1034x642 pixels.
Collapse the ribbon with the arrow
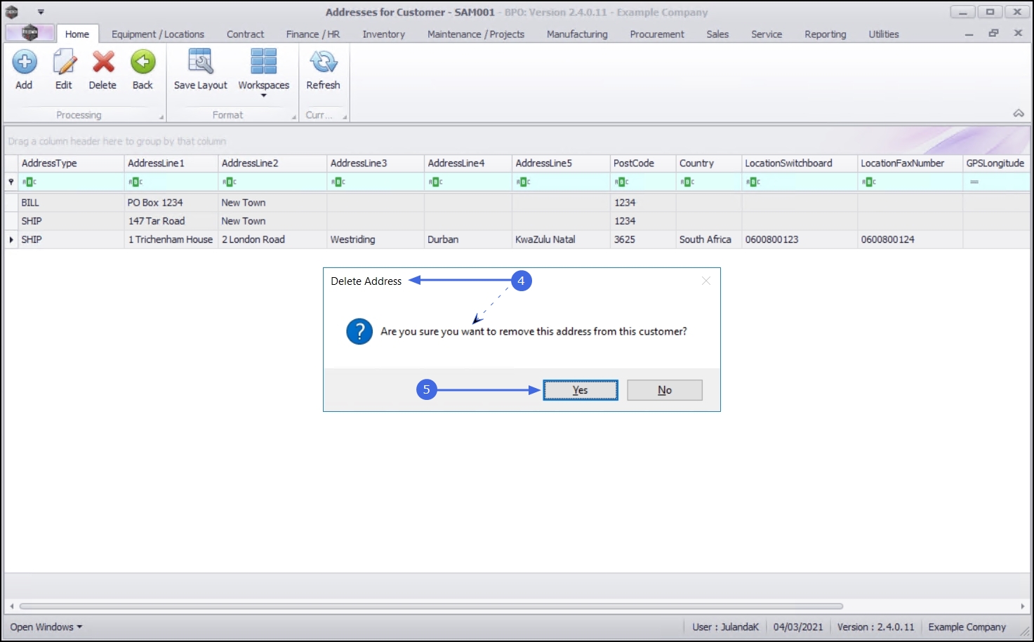1019,113
